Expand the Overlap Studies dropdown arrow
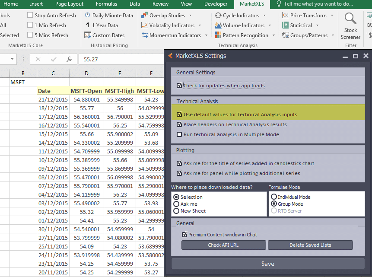The width and height of the screenshot is (372, 277). 190,16
